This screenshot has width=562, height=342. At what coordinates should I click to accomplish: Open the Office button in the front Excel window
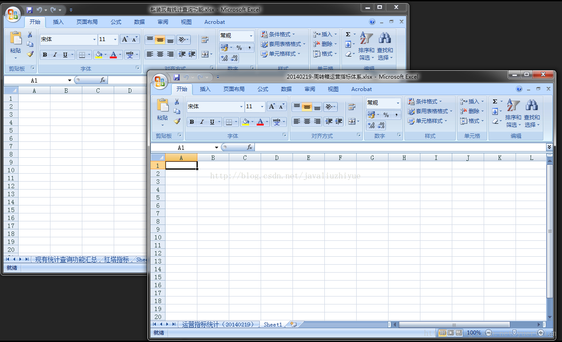[x=160, y=81]
